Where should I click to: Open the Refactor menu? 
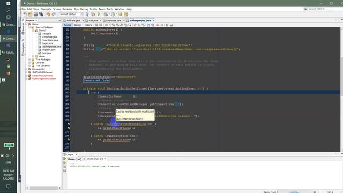click(x=68, y=9)
